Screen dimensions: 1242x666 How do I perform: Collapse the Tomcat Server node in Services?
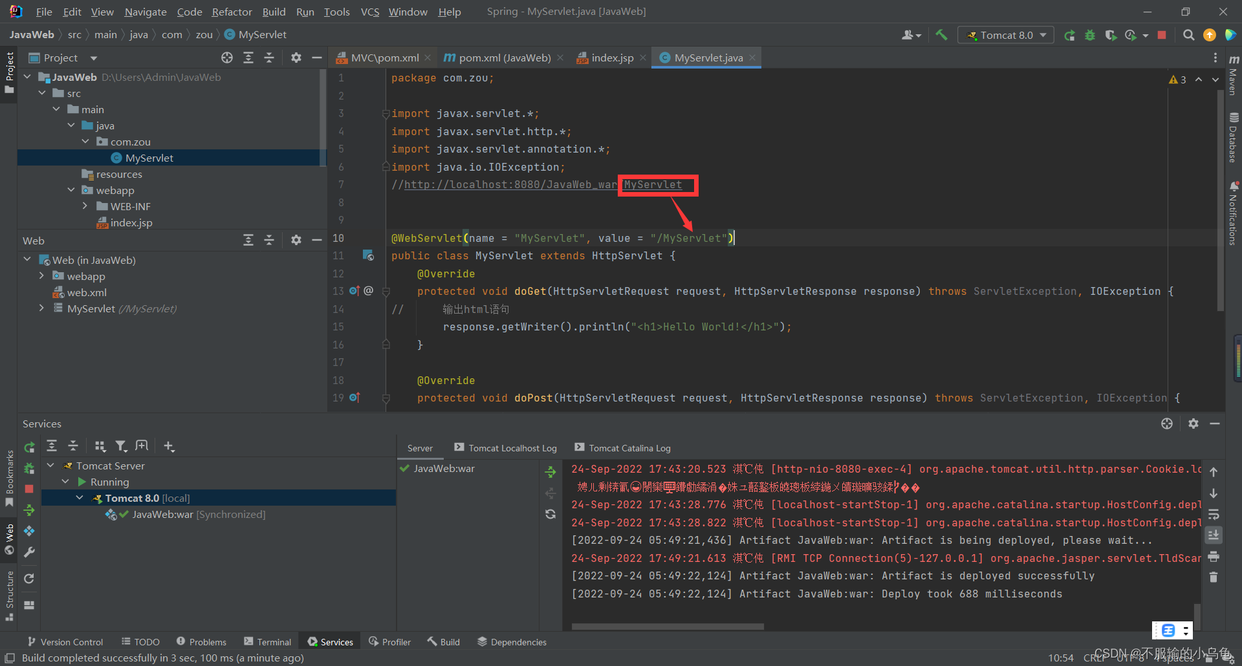[x=50, y=466]
